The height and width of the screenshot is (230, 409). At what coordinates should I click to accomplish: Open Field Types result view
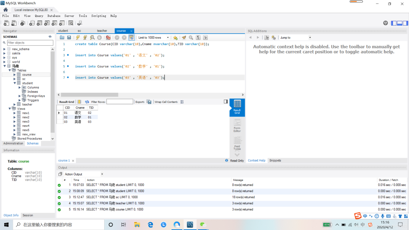(x=237, y=143)
